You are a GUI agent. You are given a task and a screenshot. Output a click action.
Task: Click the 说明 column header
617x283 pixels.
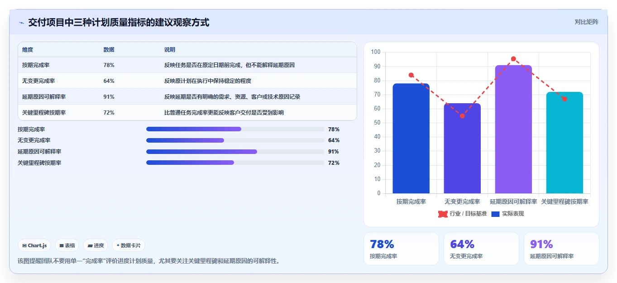point(170,50)
